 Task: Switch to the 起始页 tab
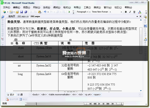pos(12,16)
